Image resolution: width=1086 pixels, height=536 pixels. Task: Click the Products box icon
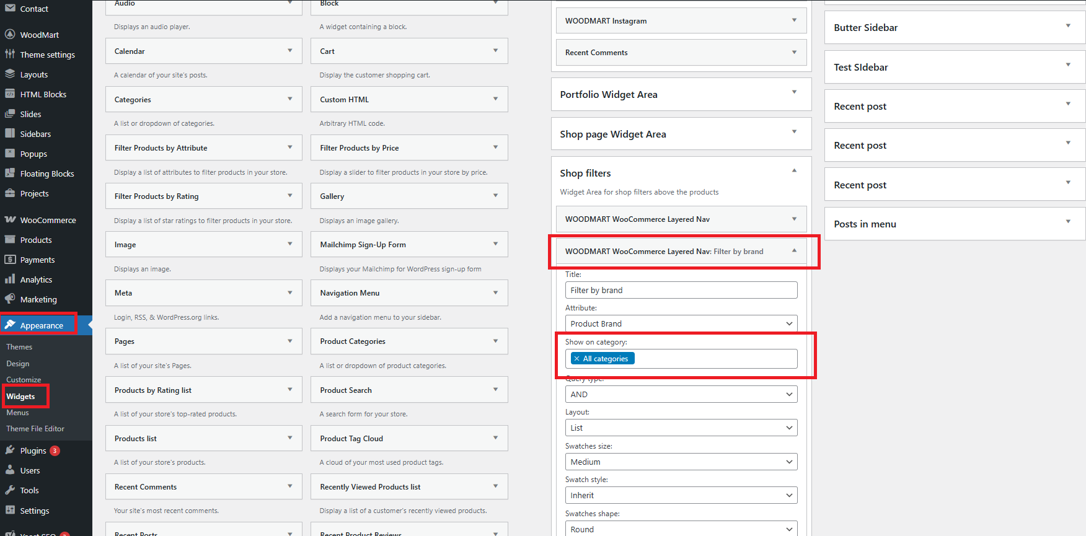(x=10, y=239)
